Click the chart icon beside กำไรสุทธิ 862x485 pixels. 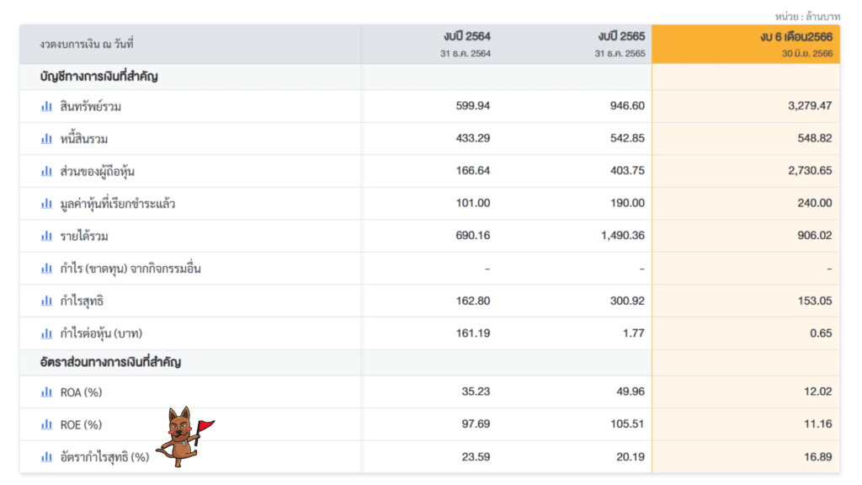(46, 301)
